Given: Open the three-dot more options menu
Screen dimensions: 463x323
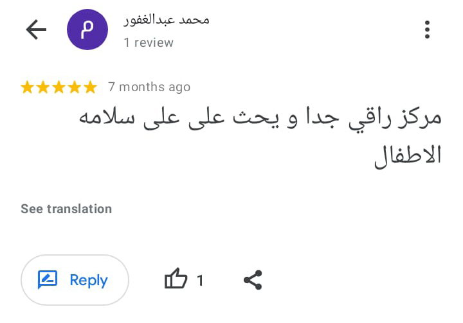Looking at the screenshot, I should (427, 30).
